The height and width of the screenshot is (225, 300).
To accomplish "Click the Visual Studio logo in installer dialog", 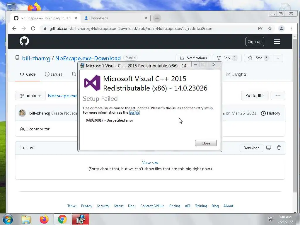I will click(92, 83).
